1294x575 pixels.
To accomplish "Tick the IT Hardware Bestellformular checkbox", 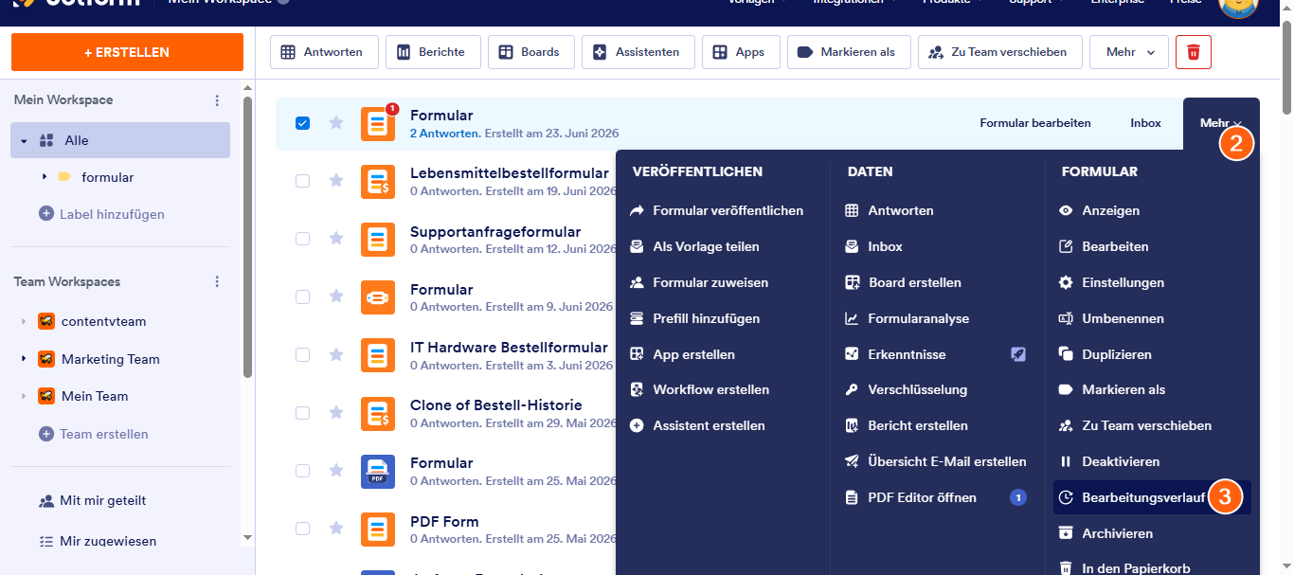I will [x=302, y=354].
